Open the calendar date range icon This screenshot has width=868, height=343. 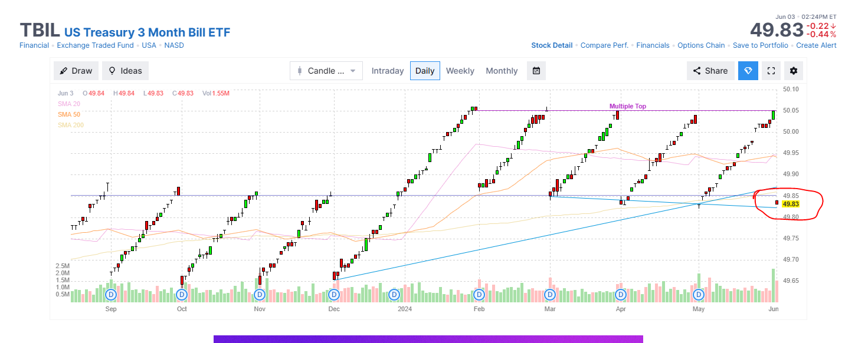[x=536, y=71]
